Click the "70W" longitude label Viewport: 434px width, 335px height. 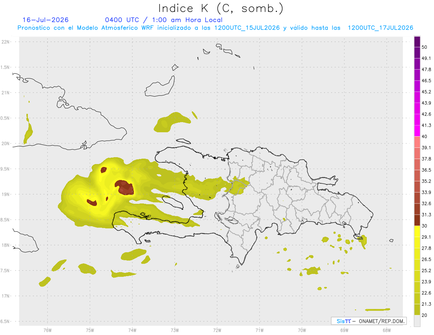(302, 330)
